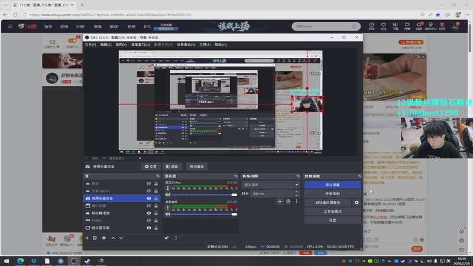Open OBS 文件(F) menu

click(90, 45)
